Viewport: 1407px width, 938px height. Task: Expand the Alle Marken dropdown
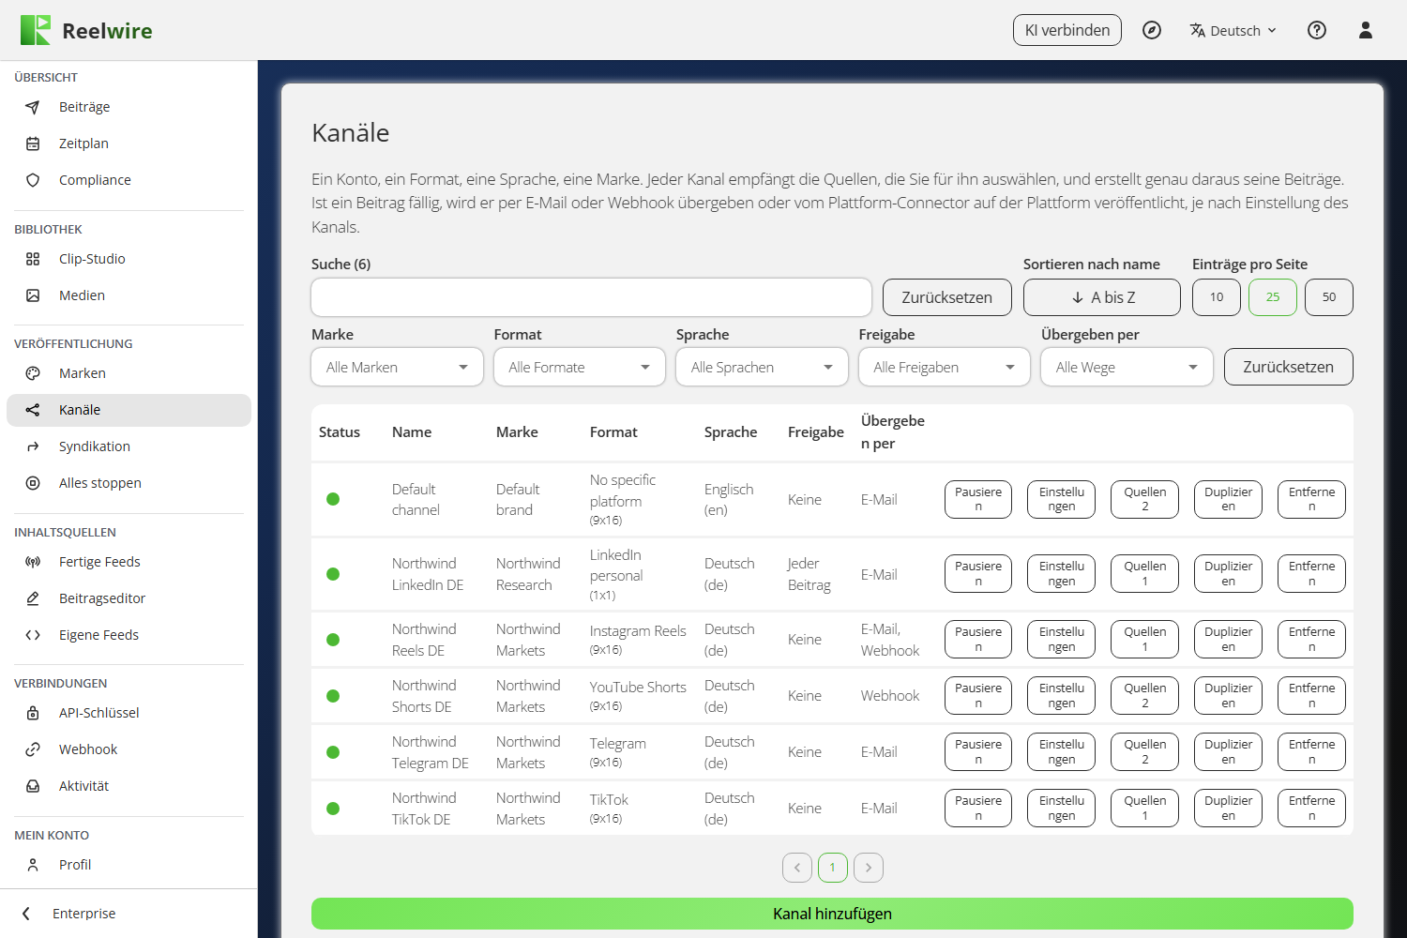click(397, 367)
